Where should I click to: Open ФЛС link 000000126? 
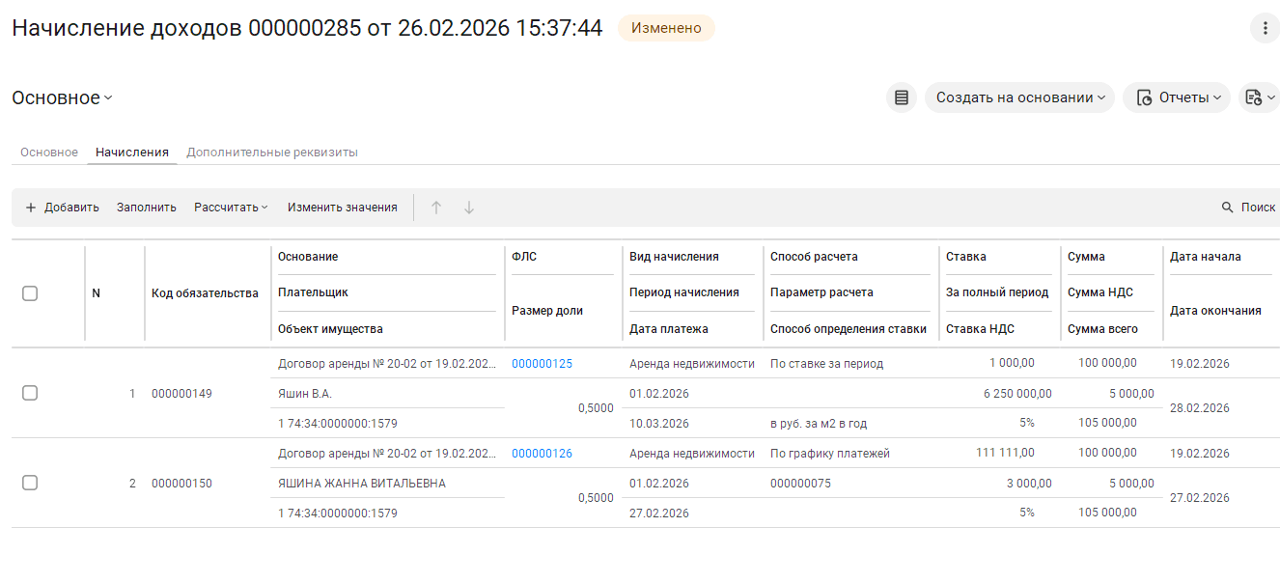[542, 454]
